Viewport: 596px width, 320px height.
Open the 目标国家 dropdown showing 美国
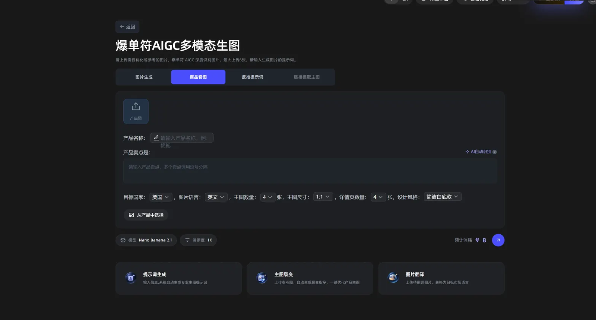coord(161,197)
